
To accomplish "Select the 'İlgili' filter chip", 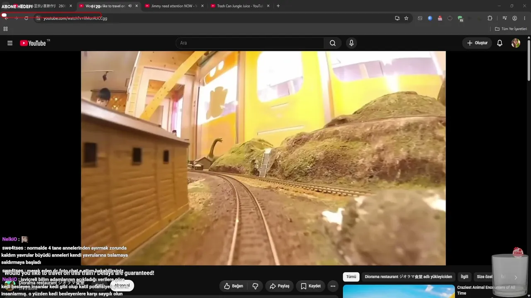I will pos(464,277).
